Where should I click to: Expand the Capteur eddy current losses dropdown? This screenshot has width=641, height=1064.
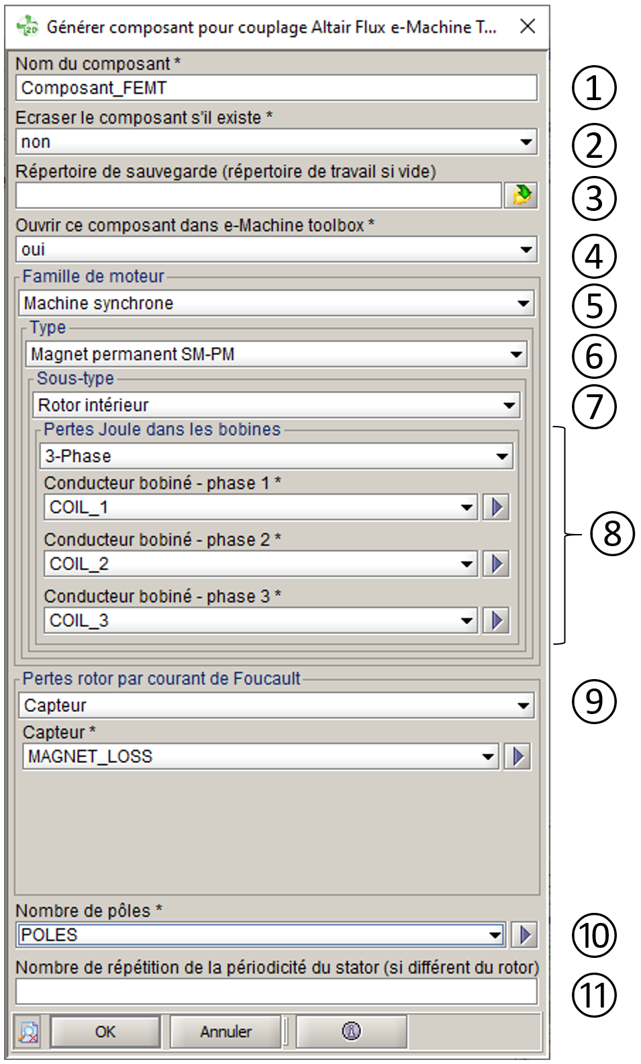524,705
